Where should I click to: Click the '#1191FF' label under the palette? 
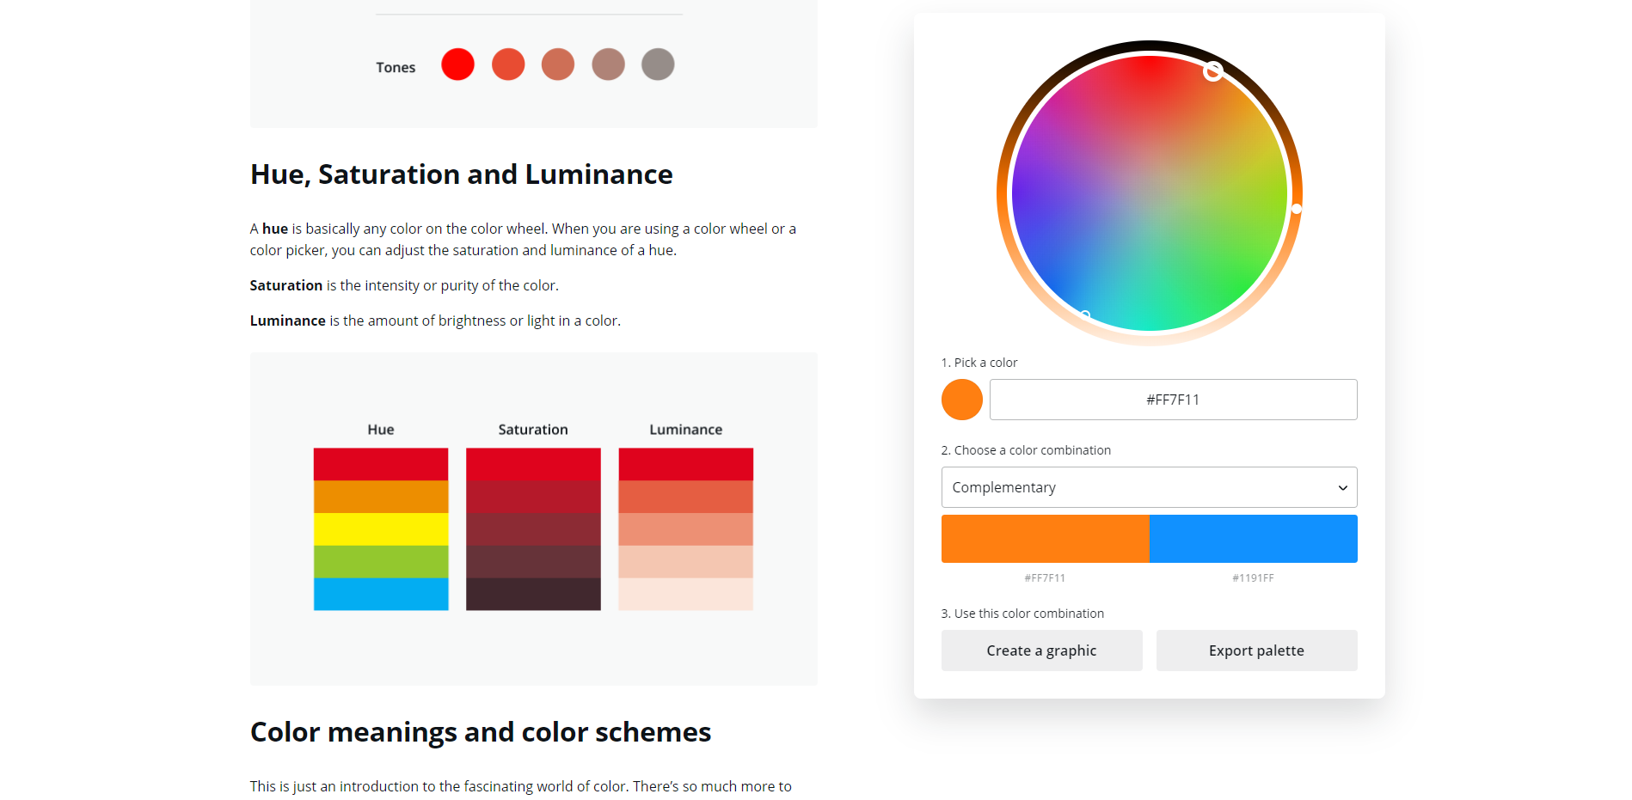point(1254,578)
